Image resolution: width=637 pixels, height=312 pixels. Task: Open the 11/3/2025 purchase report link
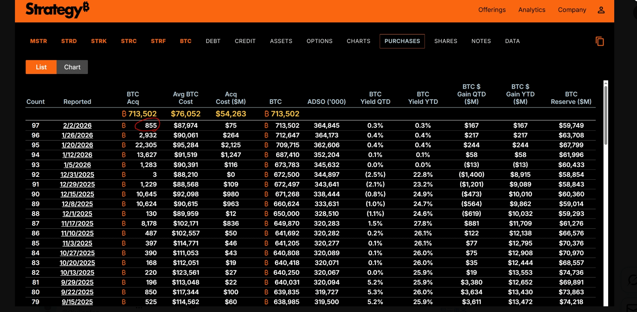77,243
